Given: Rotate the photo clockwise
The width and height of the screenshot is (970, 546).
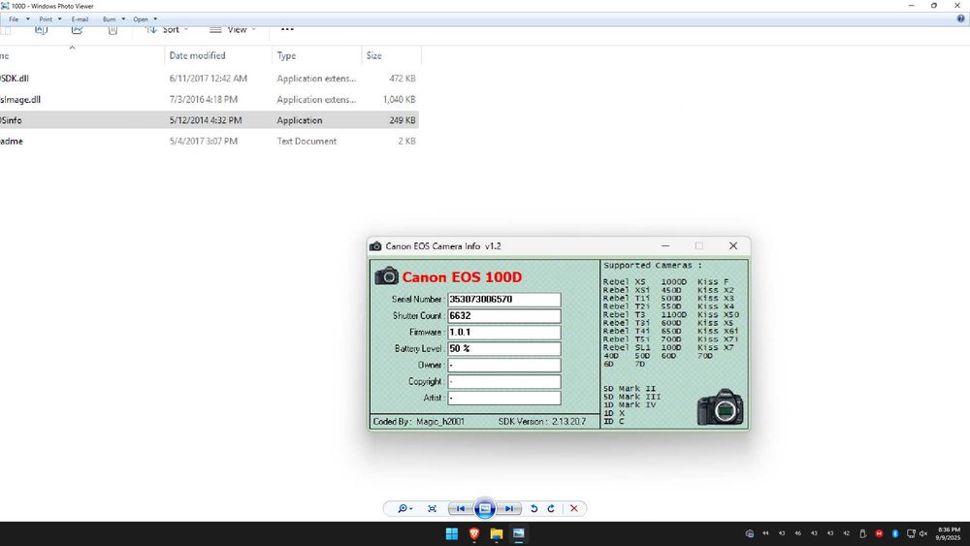Looking at the screenshot, I should pyautogui.click(x=551, y=508).
